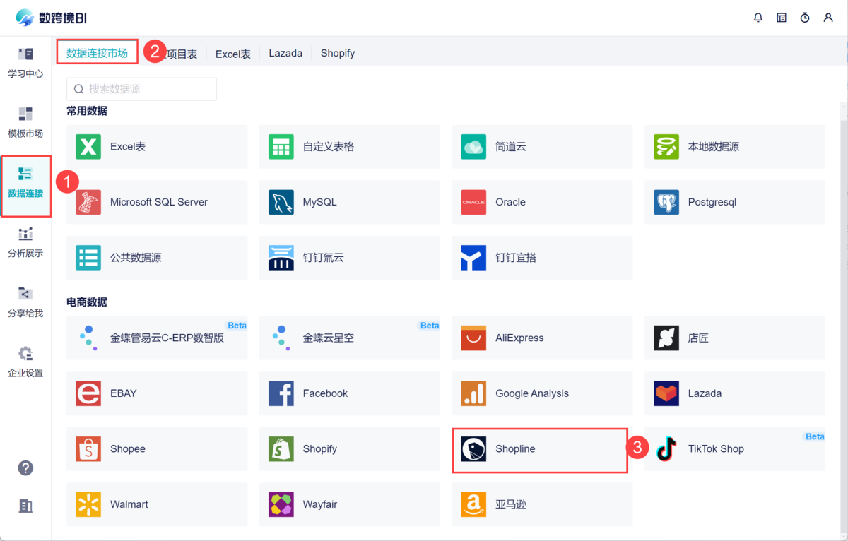The height and width of the screenshot is (541, 848).
Task: Open the 亚马逊 Amazon connector
Action: pyautogui.click(x=542, y=504)
